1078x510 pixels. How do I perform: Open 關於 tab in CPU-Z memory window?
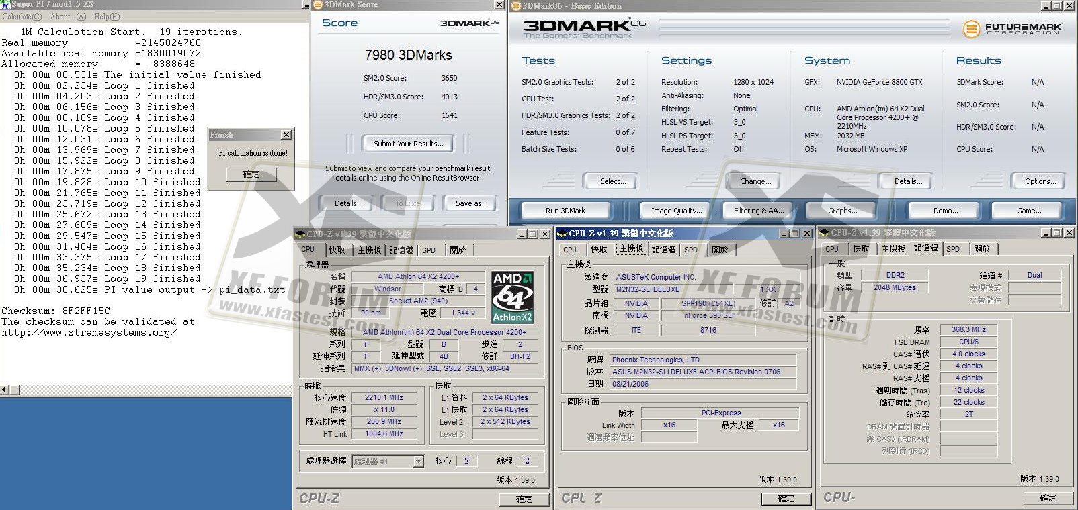982,249
